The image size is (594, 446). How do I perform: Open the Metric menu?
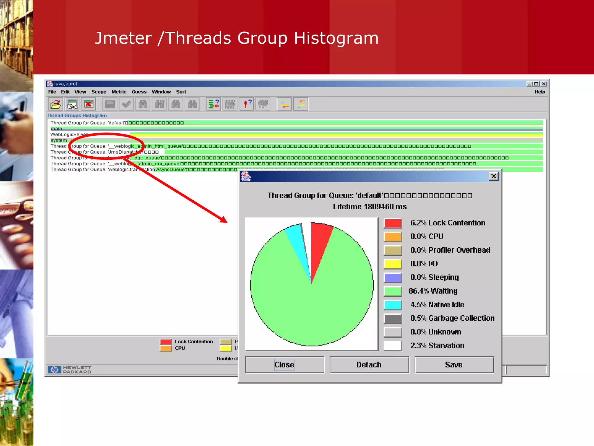[x=119, y=92]
